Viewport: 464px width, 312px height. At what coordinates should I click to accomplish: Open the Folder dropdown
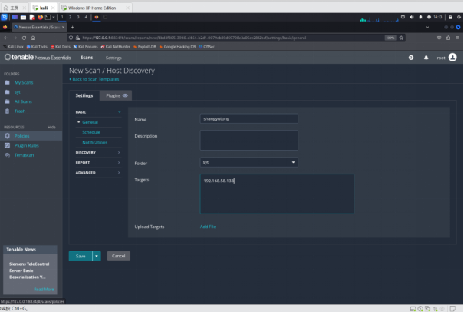(248, 162)
